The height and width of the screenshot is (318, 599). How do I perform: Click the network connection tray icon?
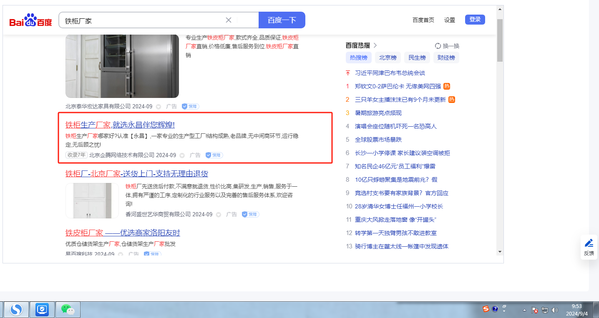pos(545,310)
